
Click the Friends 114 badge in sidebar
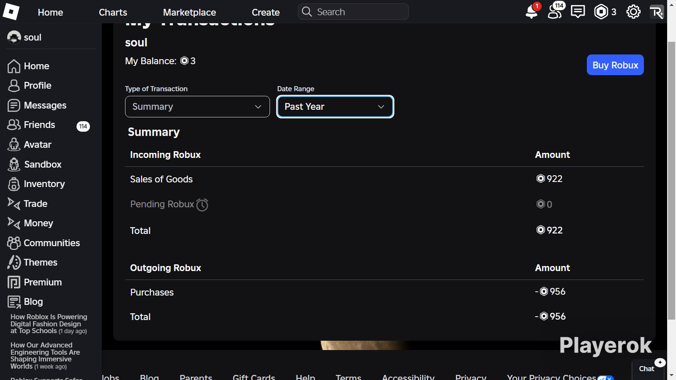[83, 126]
